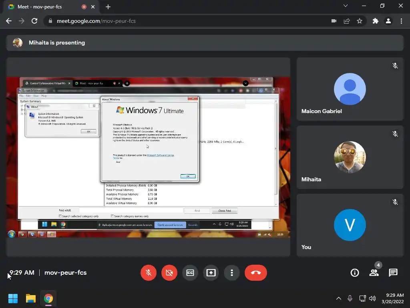Open the Chrome three-dot menu
The image size is (410, 308).
coord(401,21)
